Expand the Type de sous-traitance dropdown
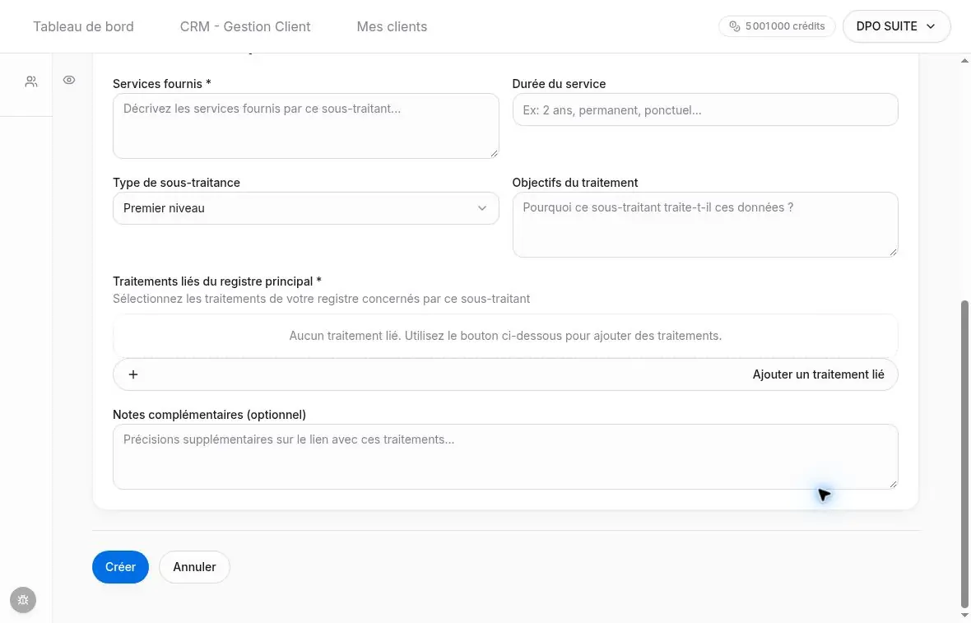This screenshot has height=623, width=971. [x=306, y=208]
